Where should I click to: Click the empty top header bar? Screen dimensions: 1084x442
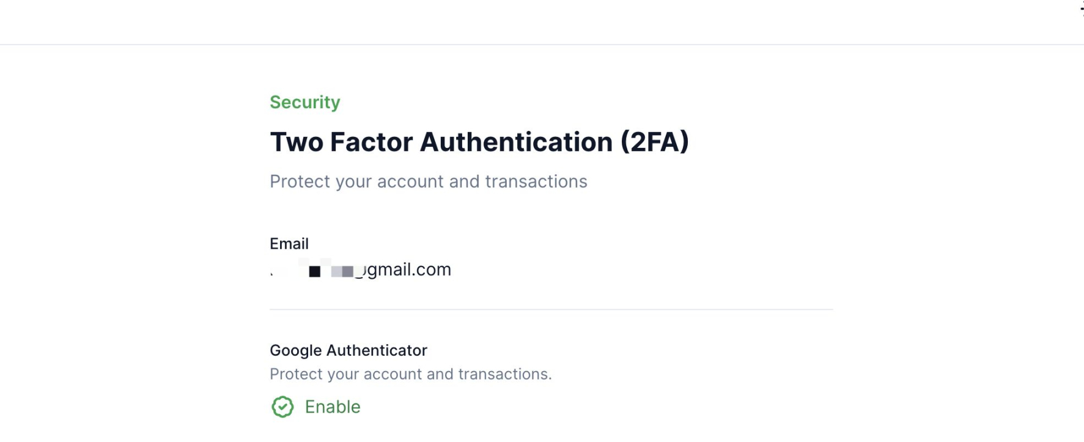(x=542, y=22)
